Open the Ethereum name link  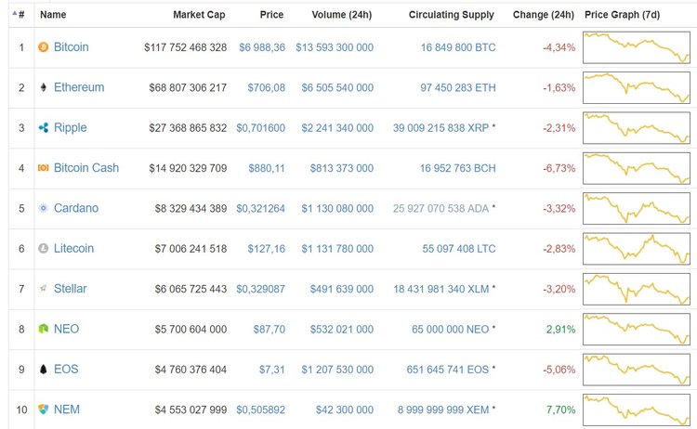[79, 87]
